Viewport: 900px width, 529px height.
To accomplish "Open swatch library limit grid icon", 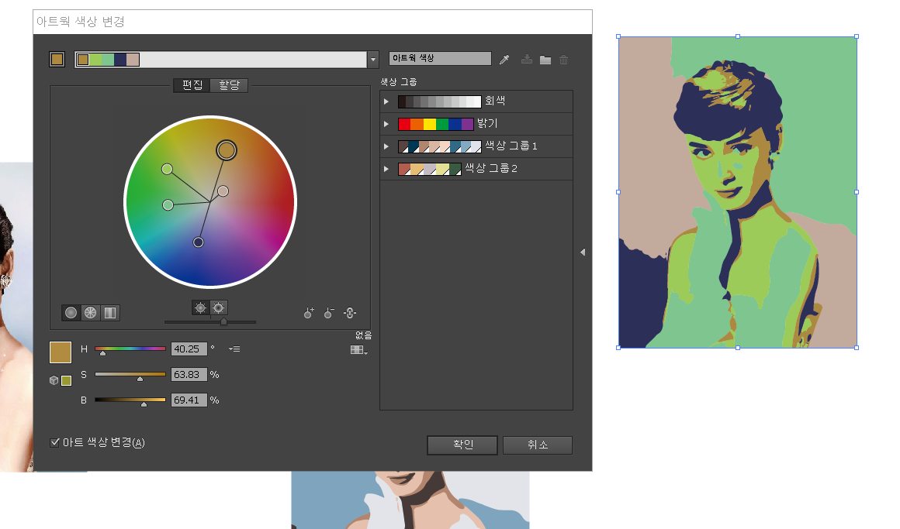I will pos(358,349).
